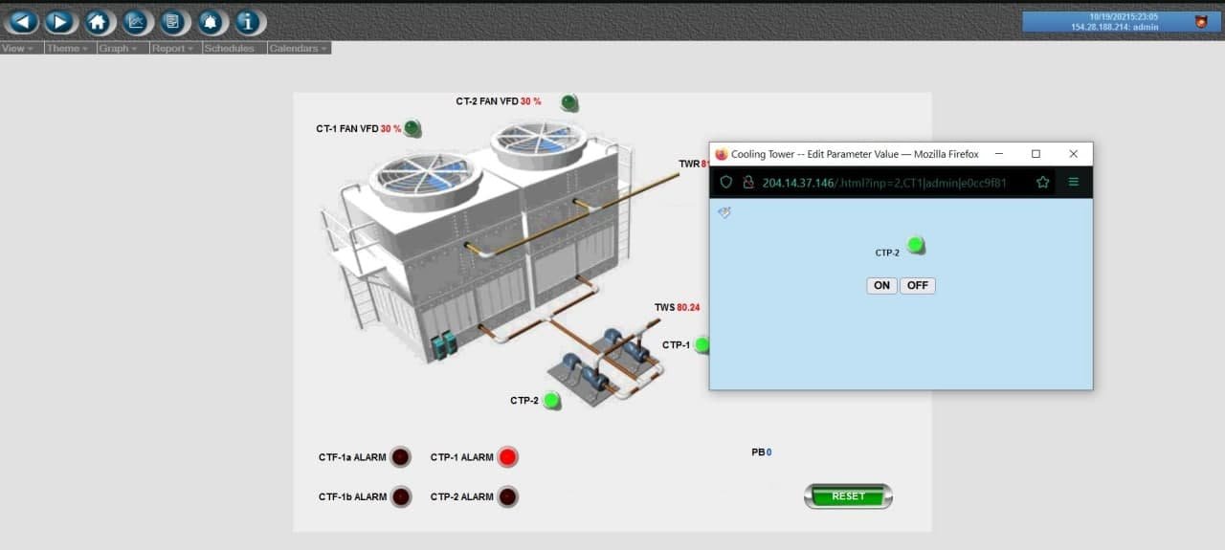This screenshot has height=550, width=1225.
Task: Open the alarm bell toolbar icon
Action: [210, 21]
